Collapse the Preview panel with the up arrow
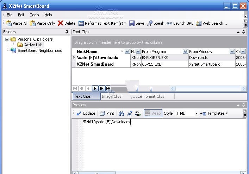Image resolution: width=249 pixels, height=174 pixels. (x=238, y=105)
